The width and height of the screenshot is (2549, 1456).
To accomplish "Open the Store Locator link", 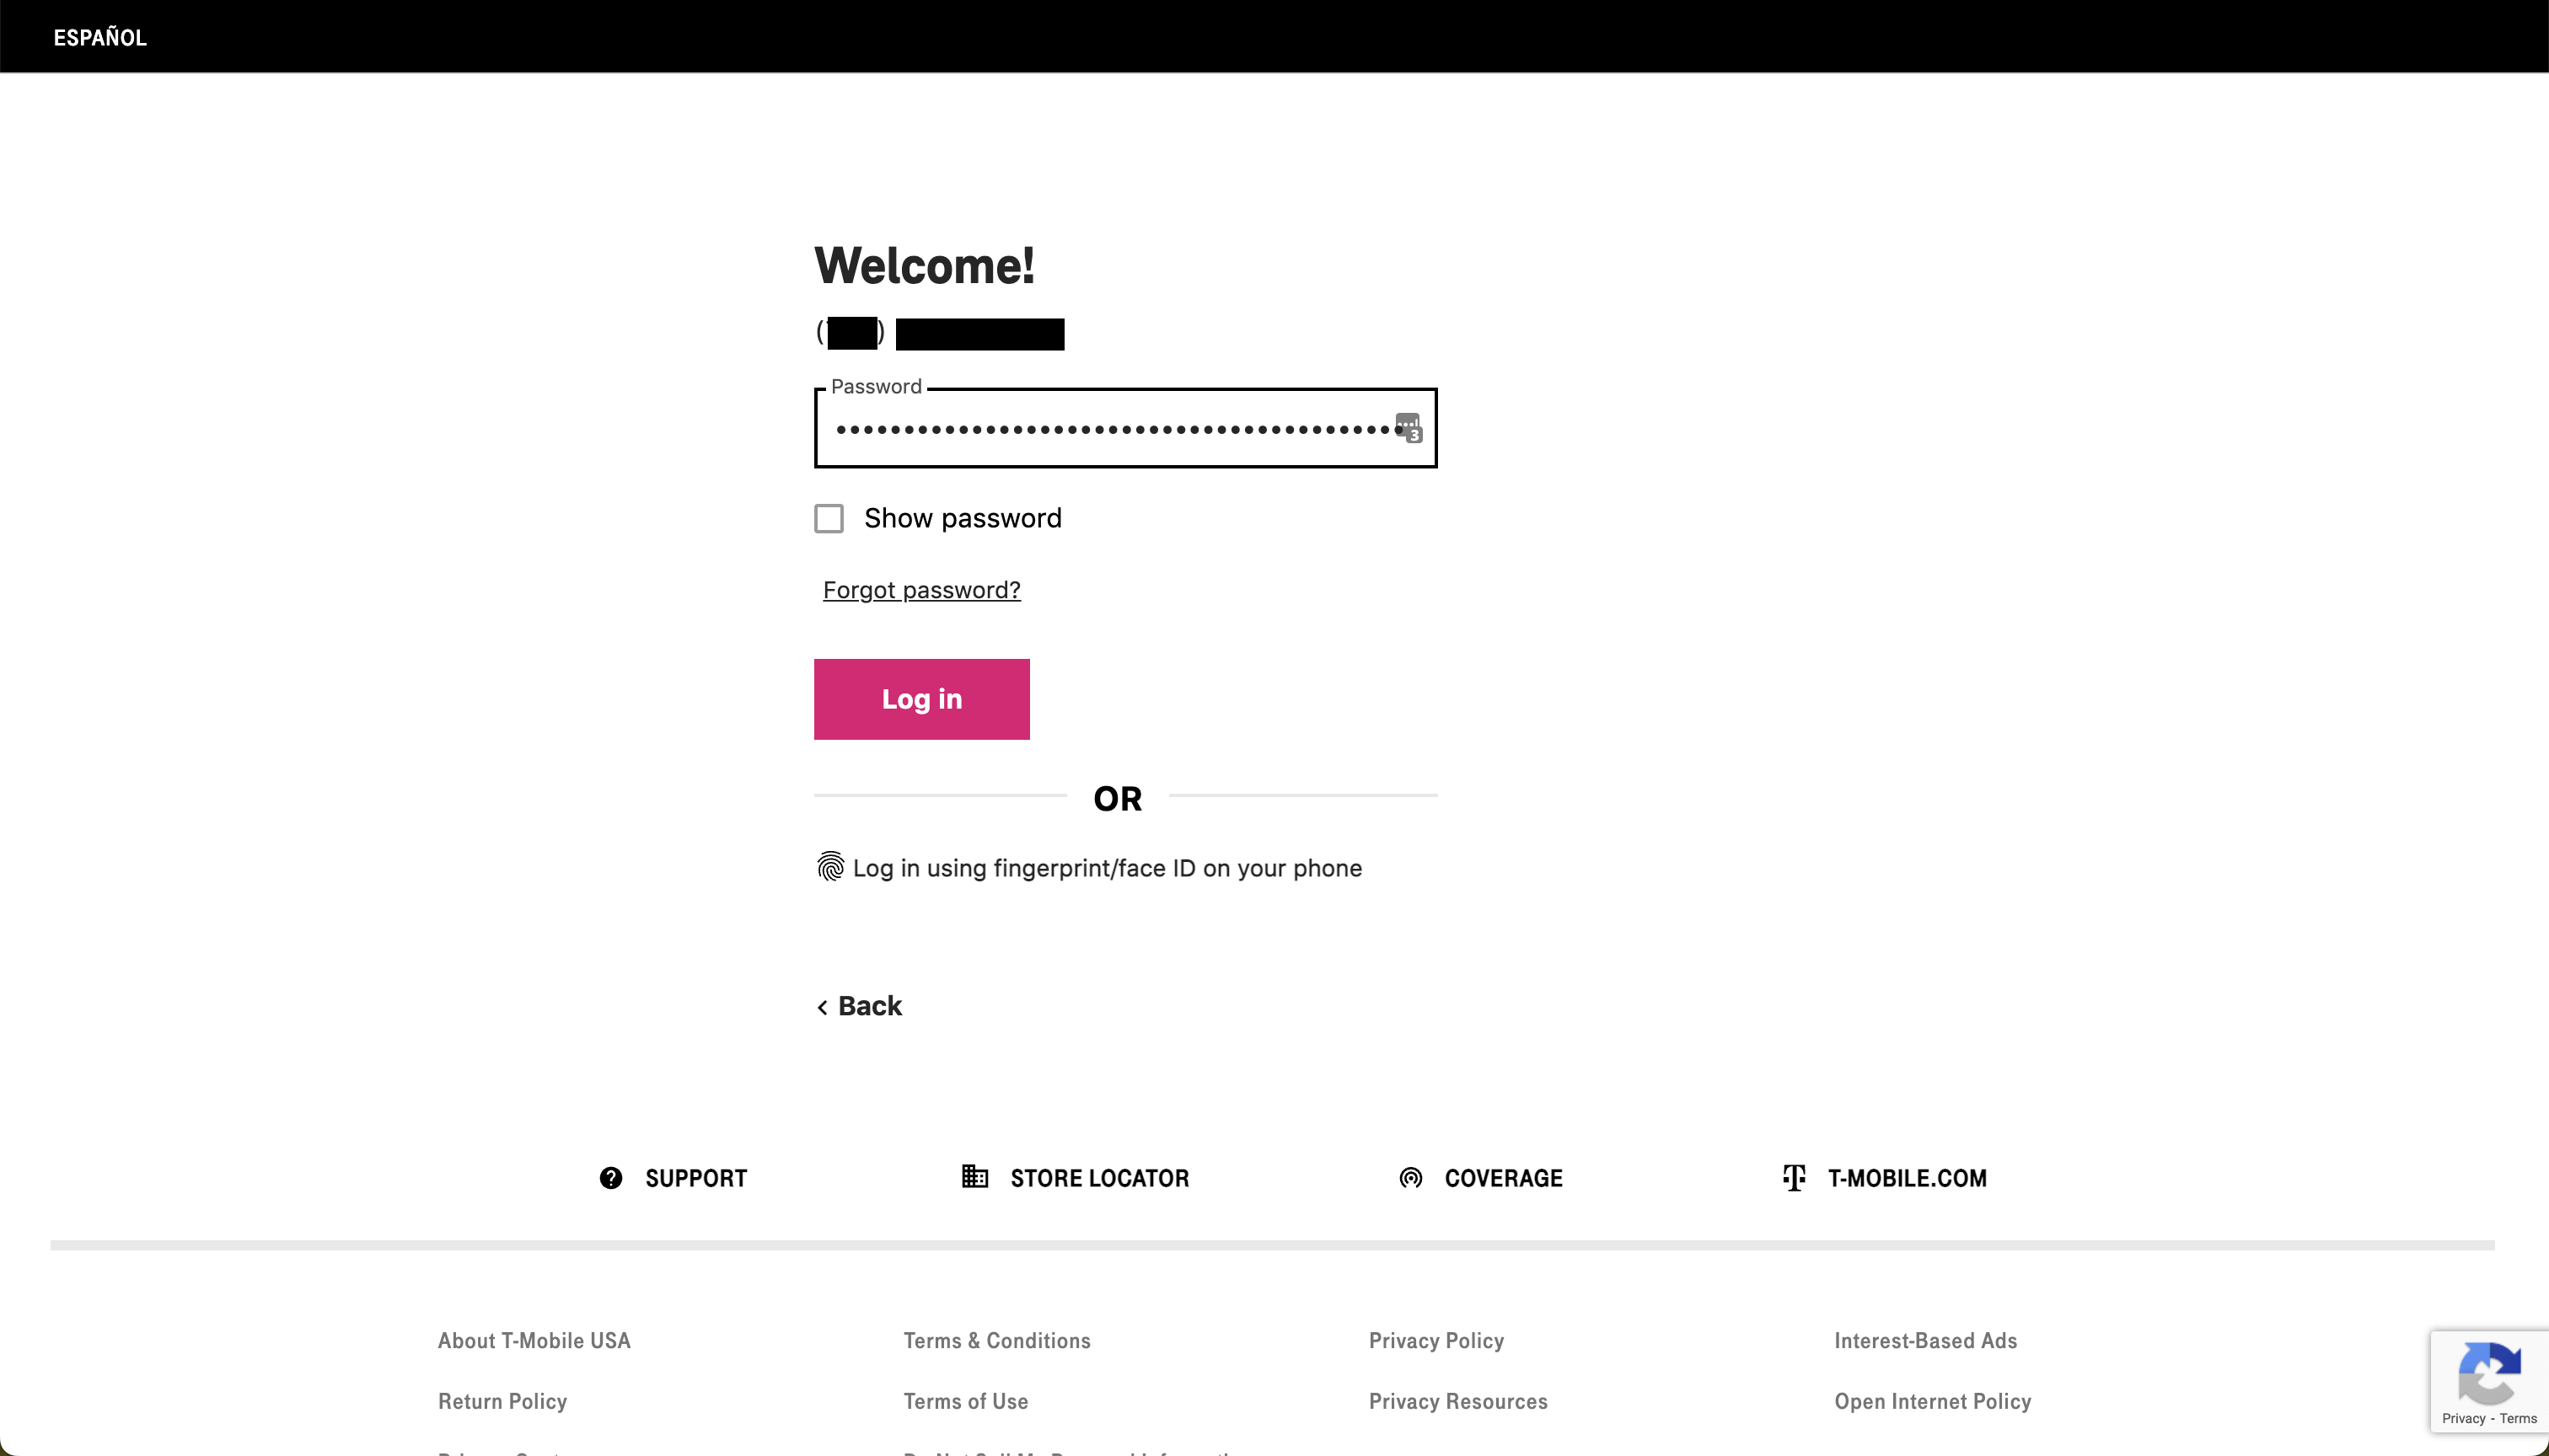I will (1098, 1178).
